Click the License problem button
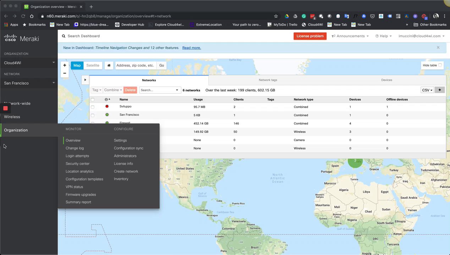The image size is (450, 255). pyautogui.click(x=310, y=36)
